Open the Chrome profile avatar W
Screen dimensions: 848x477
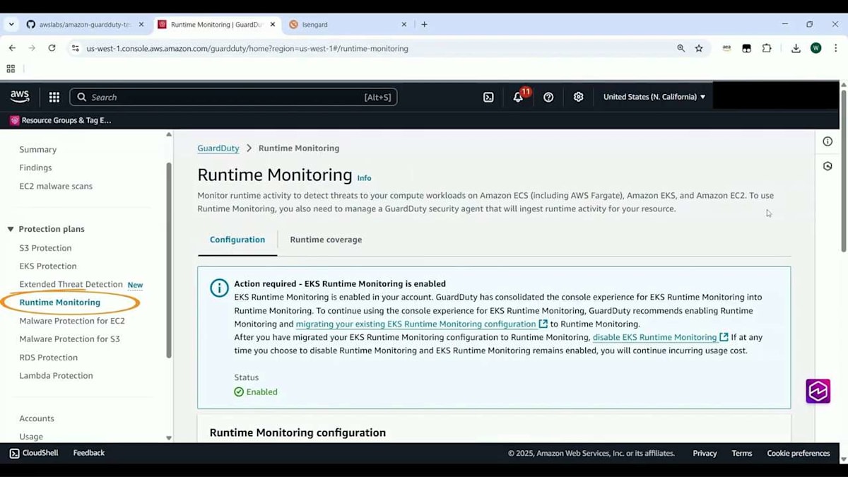(816, 48)
